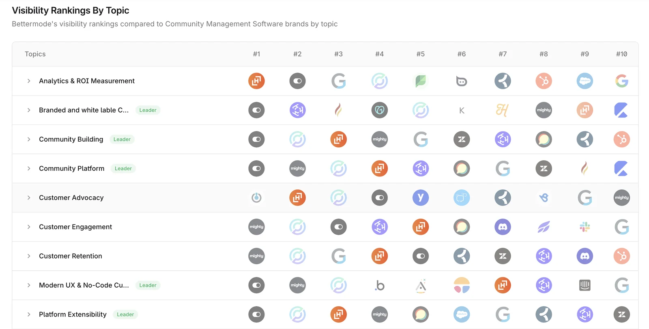Screen dimensions: 649x329
Task: Click the #10 column header
Action: [621, 54]
